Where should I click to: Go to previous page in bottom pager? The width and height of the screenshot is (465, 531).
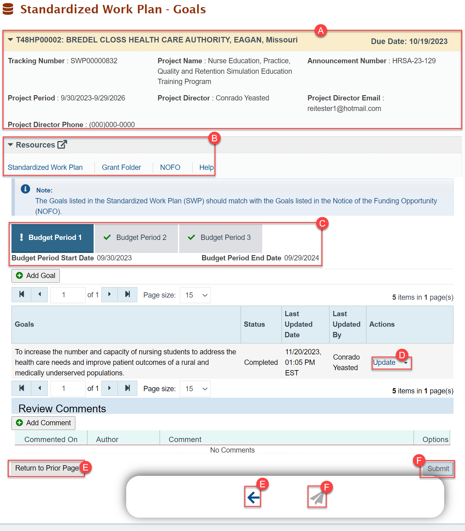pyautogui.click(x=39, y=388)
